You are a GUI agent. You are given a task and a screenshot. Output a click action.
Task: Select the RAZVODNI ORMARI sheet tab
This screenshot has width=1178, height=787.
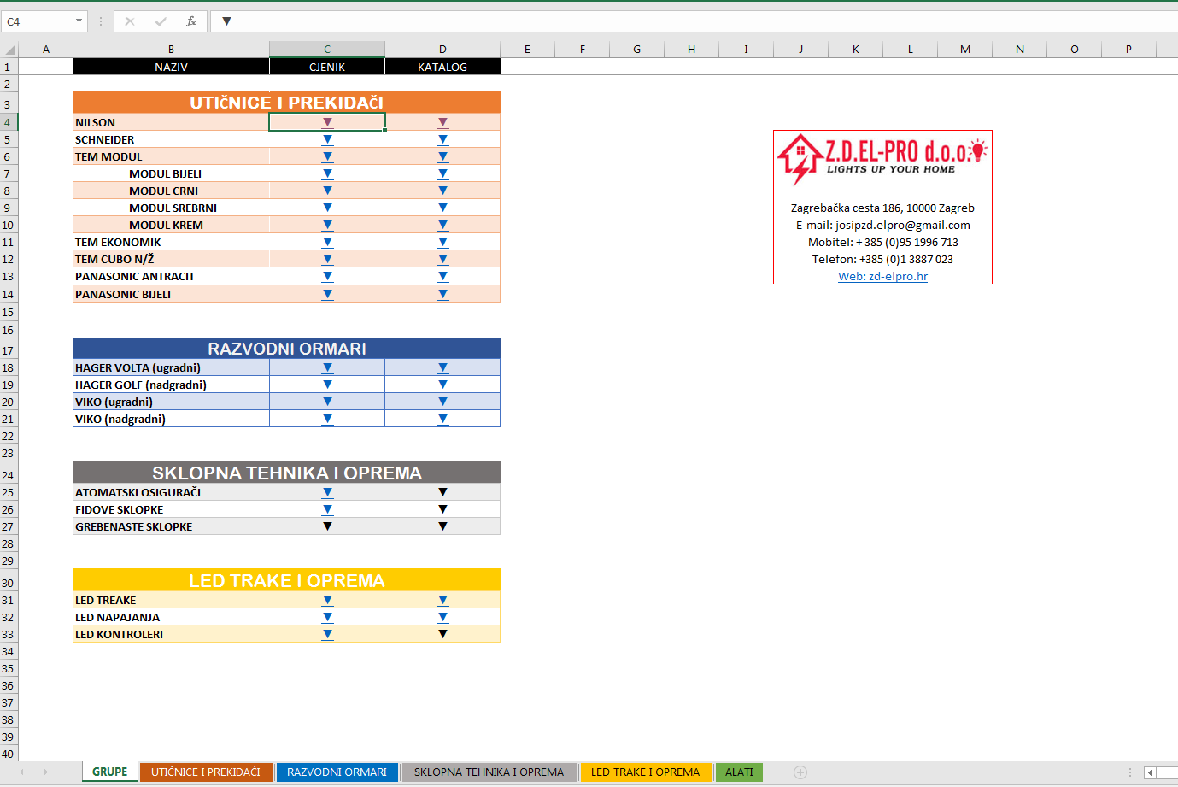pos(337,772)
